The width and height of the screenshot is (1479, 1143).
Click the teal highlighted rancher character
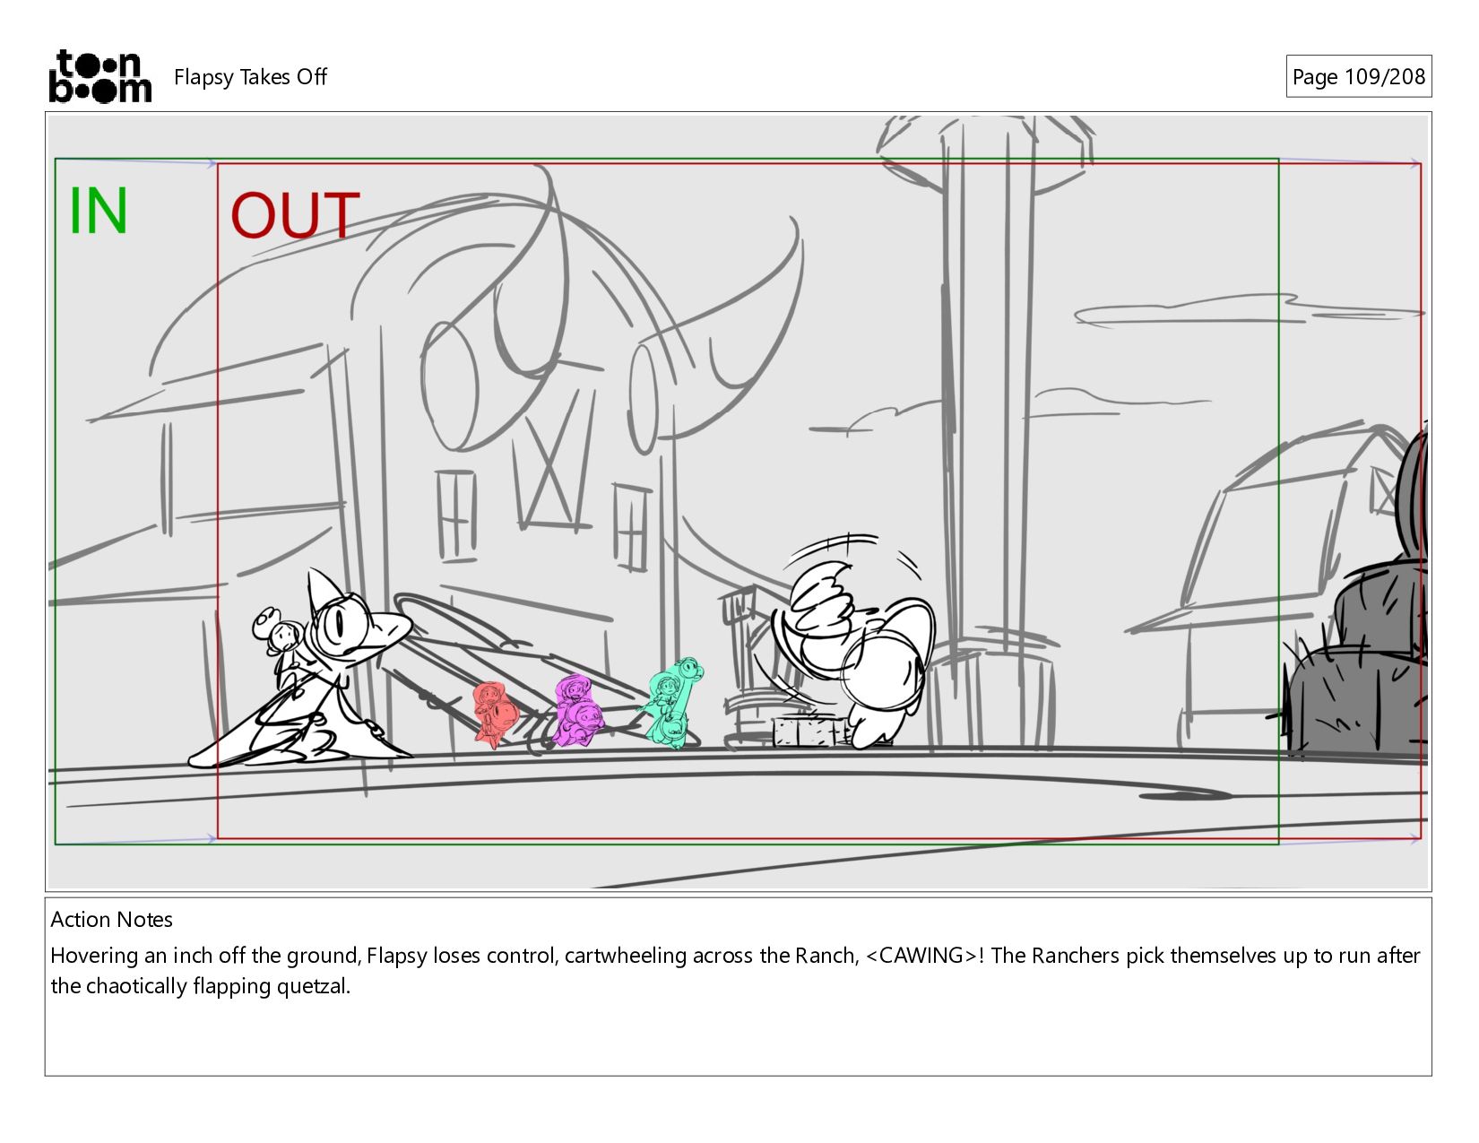pyautogui.click(x=674, y=702)
